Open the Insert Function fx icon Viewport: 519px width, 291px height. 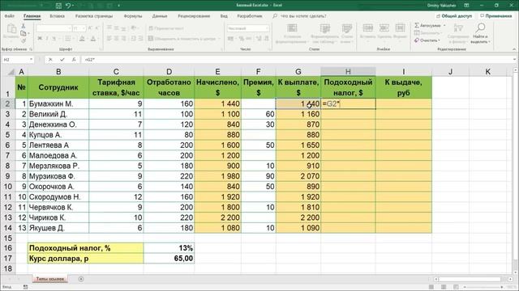point(74,59)
